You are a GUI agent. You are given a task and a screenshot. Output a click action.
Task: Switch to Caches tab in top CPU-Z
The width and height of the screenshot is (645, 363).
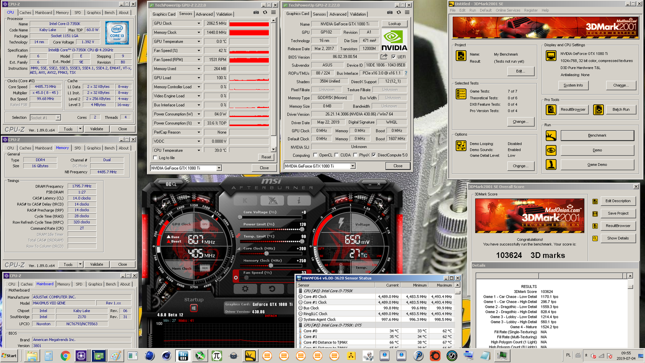(25, 12)
